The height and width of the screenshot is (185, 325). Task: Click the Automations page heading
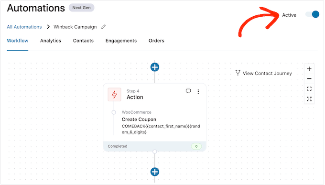[36, 8]
